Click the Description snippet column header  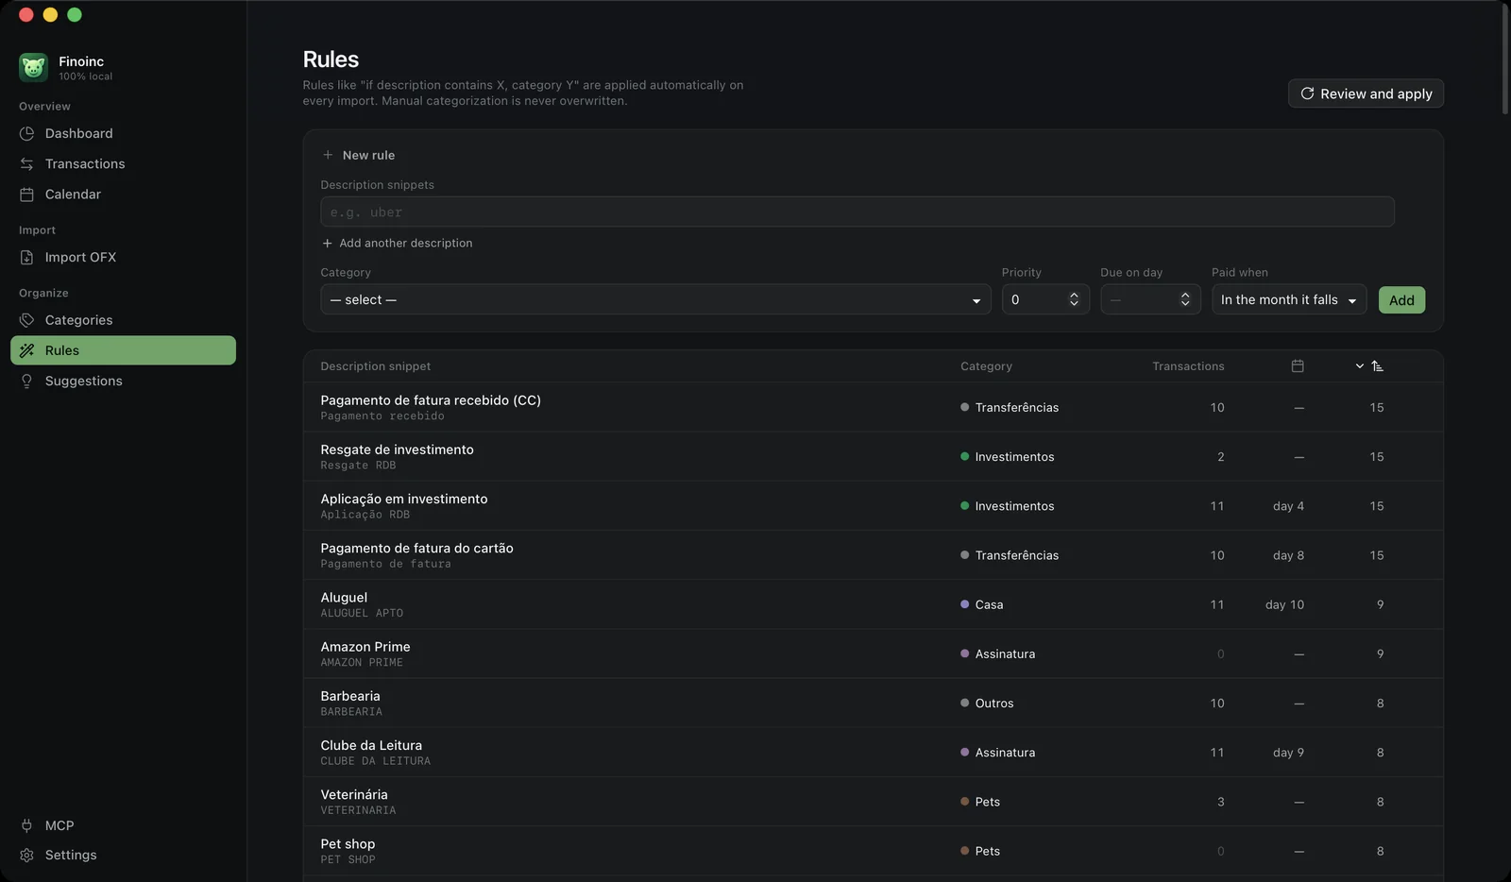[x=375, y=366]
